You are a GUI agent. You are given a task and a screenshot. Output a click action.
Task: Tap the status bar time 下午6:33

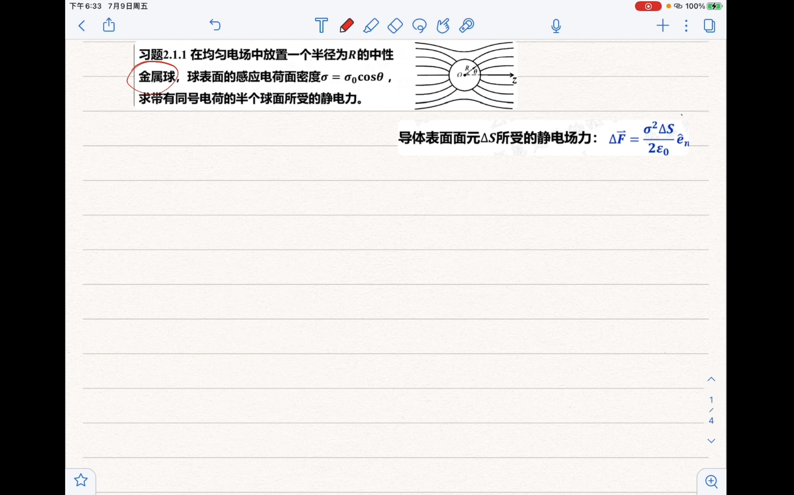[85, 6]
